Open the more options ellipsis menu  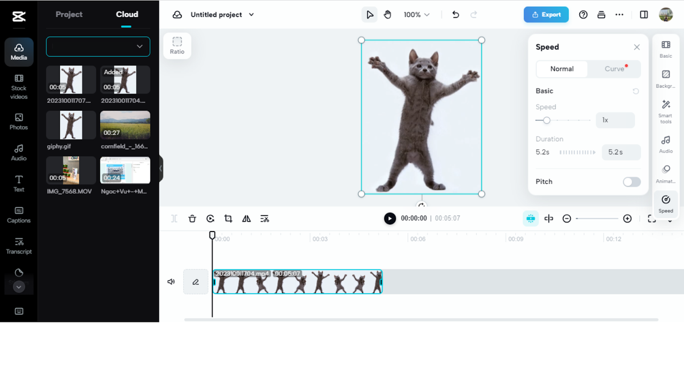(619, 14)
